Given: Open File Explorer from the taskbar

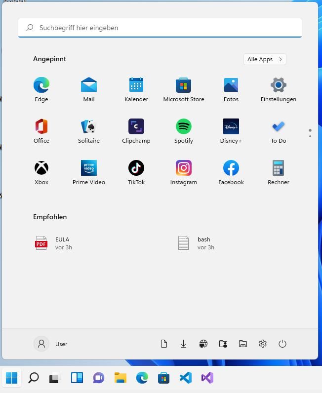Looking at the screenshot, I should tap(121, 378).
